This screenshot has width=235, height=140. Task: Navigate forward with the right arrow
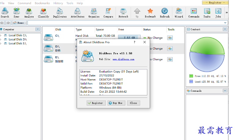pos(8,23)
